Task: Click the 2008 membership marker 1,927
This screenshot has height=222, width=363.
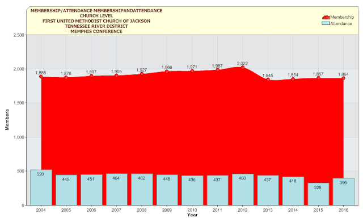Action: coord(142,74)
